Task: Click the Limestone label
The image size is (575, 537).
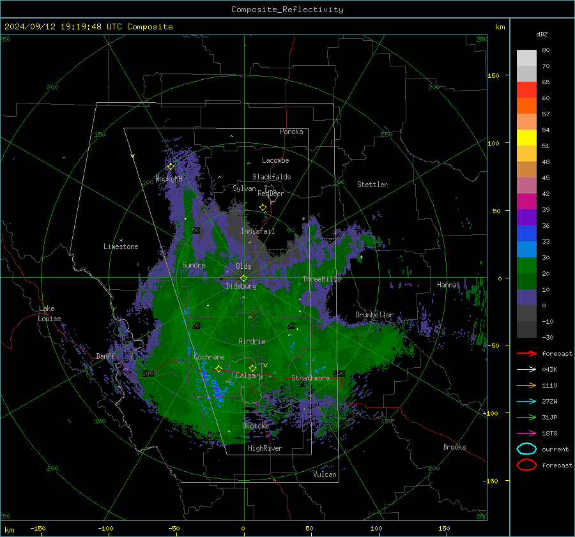Action: tap(121, 246)
